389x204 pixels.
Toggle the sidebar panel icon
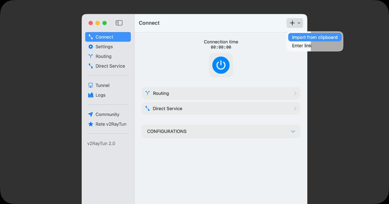pyautogui.click(x=119, y=23)
